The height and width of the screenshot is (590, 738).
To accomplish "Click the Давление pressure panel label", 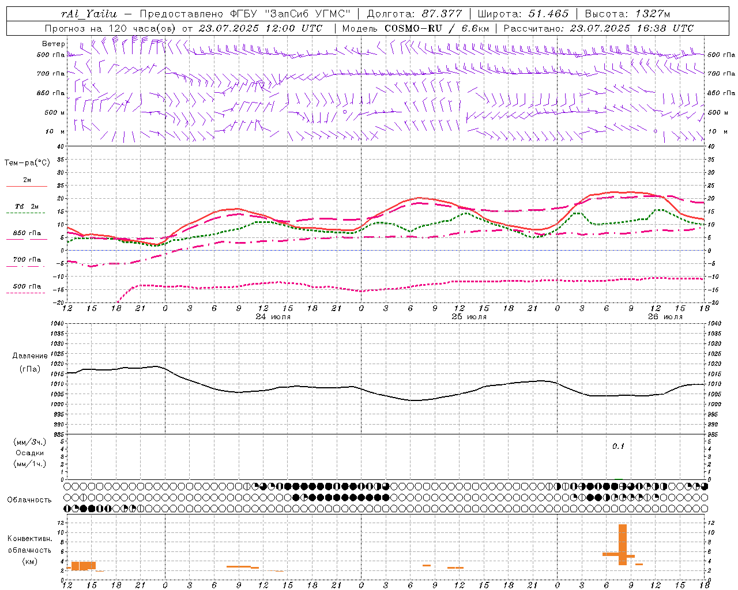I will (x=30, y=356).
